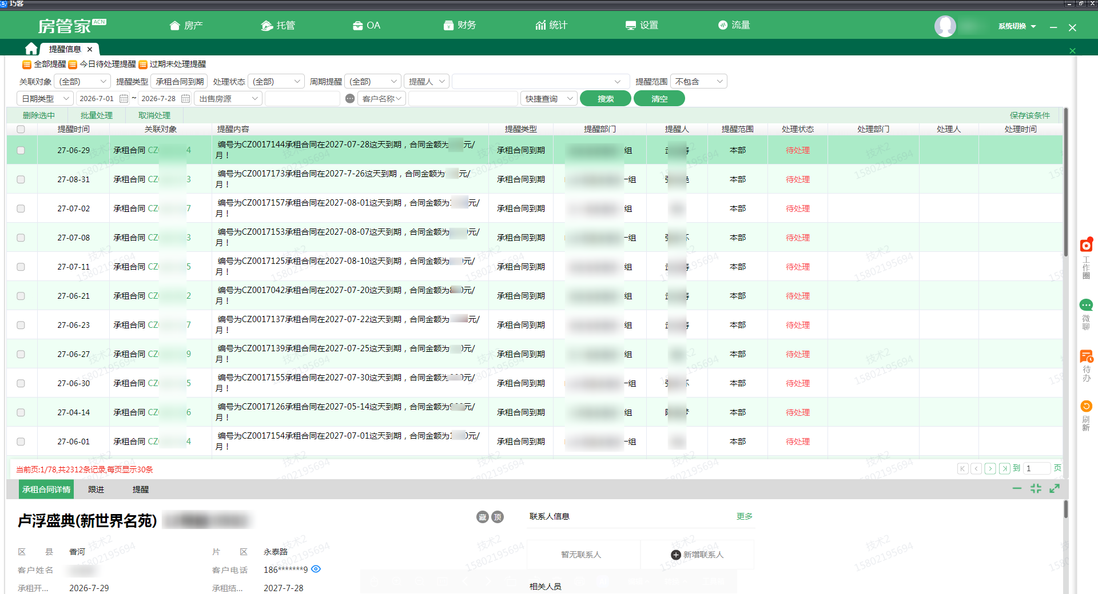Click the customer name search input
The width and height of the screenshot is (1098, 594).
click(463, 99)
